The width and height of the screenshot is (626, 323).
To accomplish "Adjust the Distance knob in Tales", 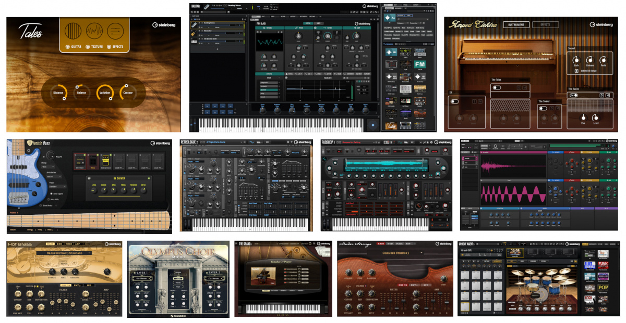I will [x=59, y=93].
